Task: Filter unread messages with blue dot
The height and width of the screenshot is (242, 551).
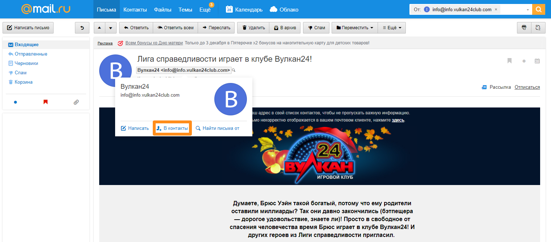Action: [x=15, y=102]
